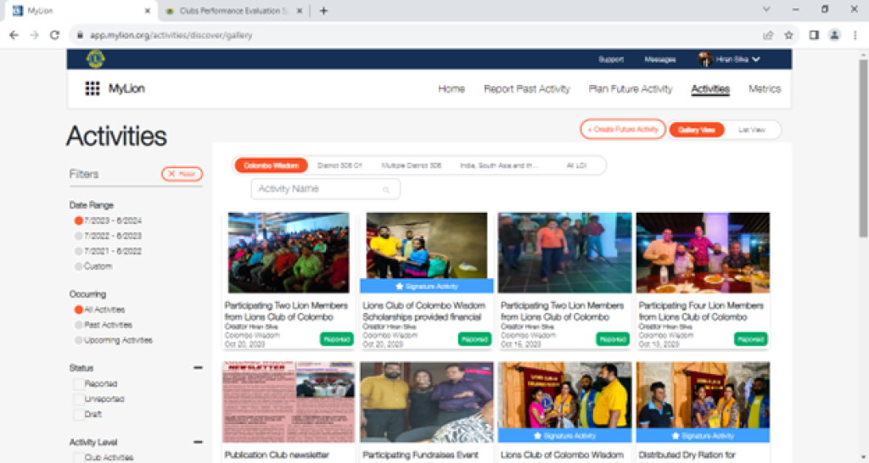This screenshot has height=463, width=869.
Task: Bookmark this page with star icon
Action: pos(788,35)
